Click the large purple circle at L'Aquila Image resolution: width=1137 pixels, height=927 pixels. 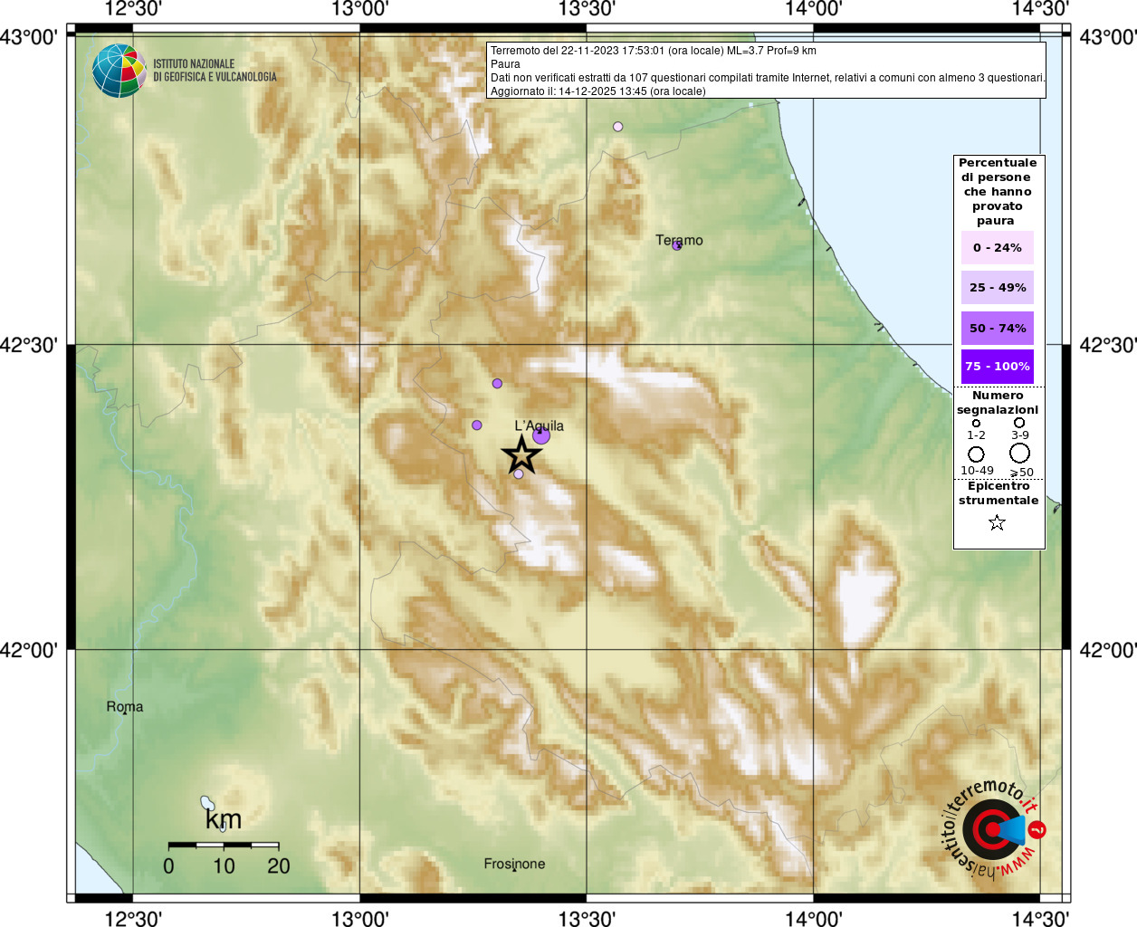click(x=541, y=435)
